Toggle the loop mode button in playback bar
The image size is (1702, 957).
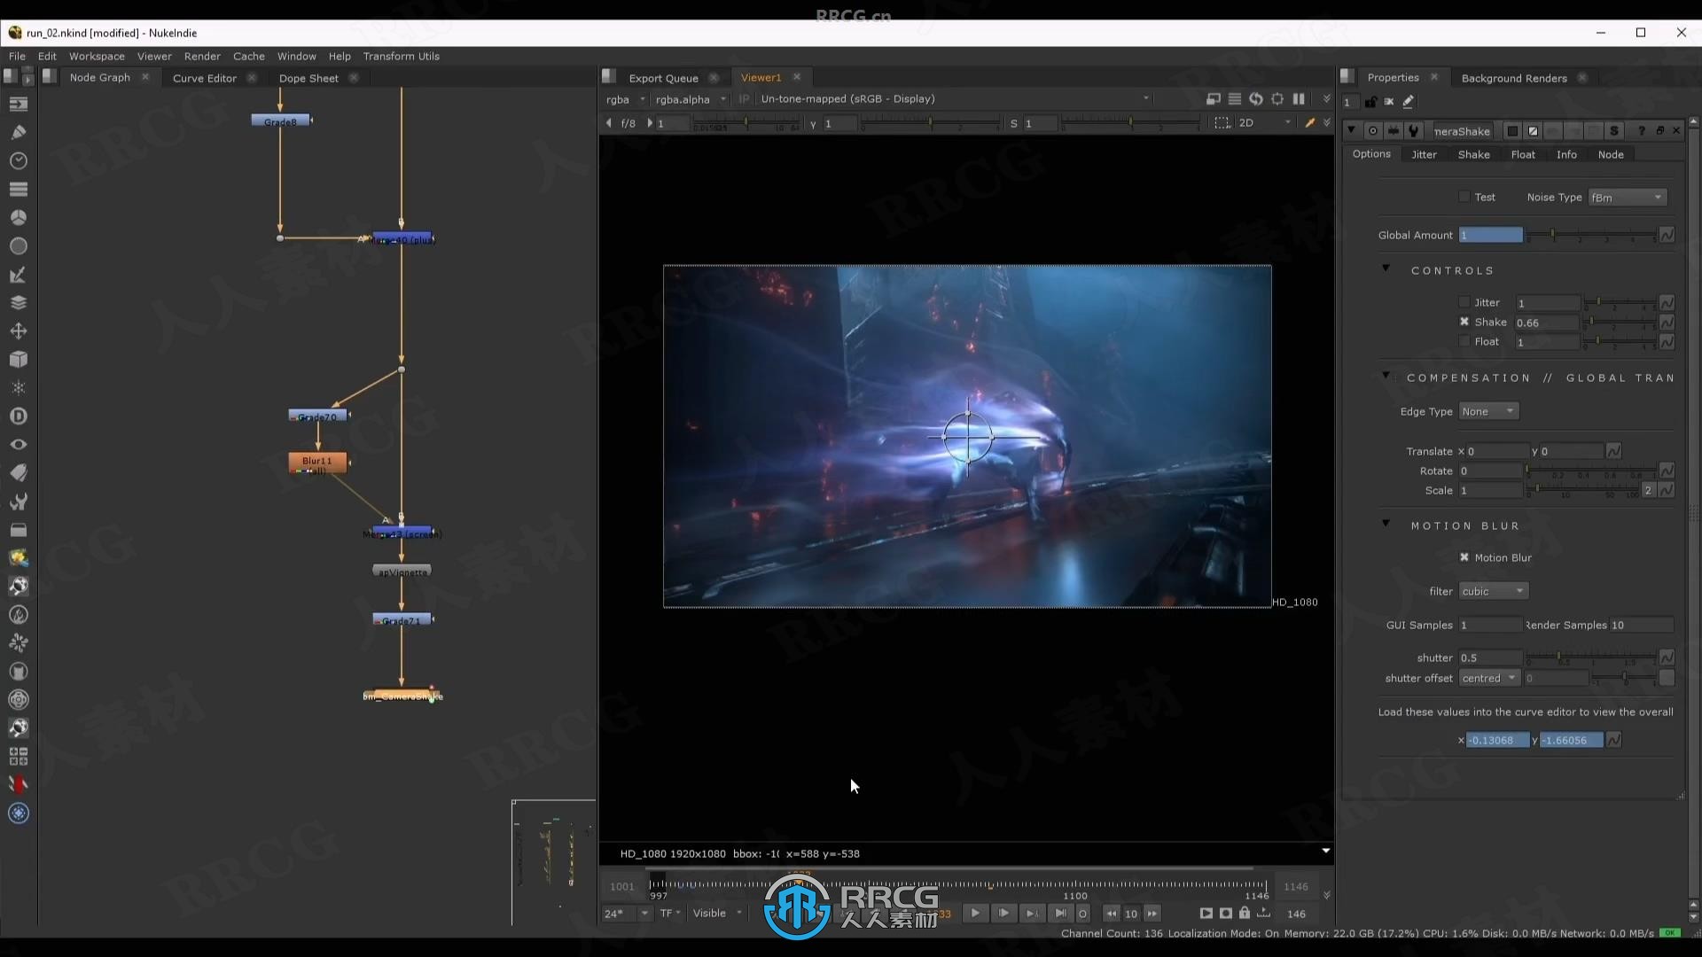click(1082, 914)
